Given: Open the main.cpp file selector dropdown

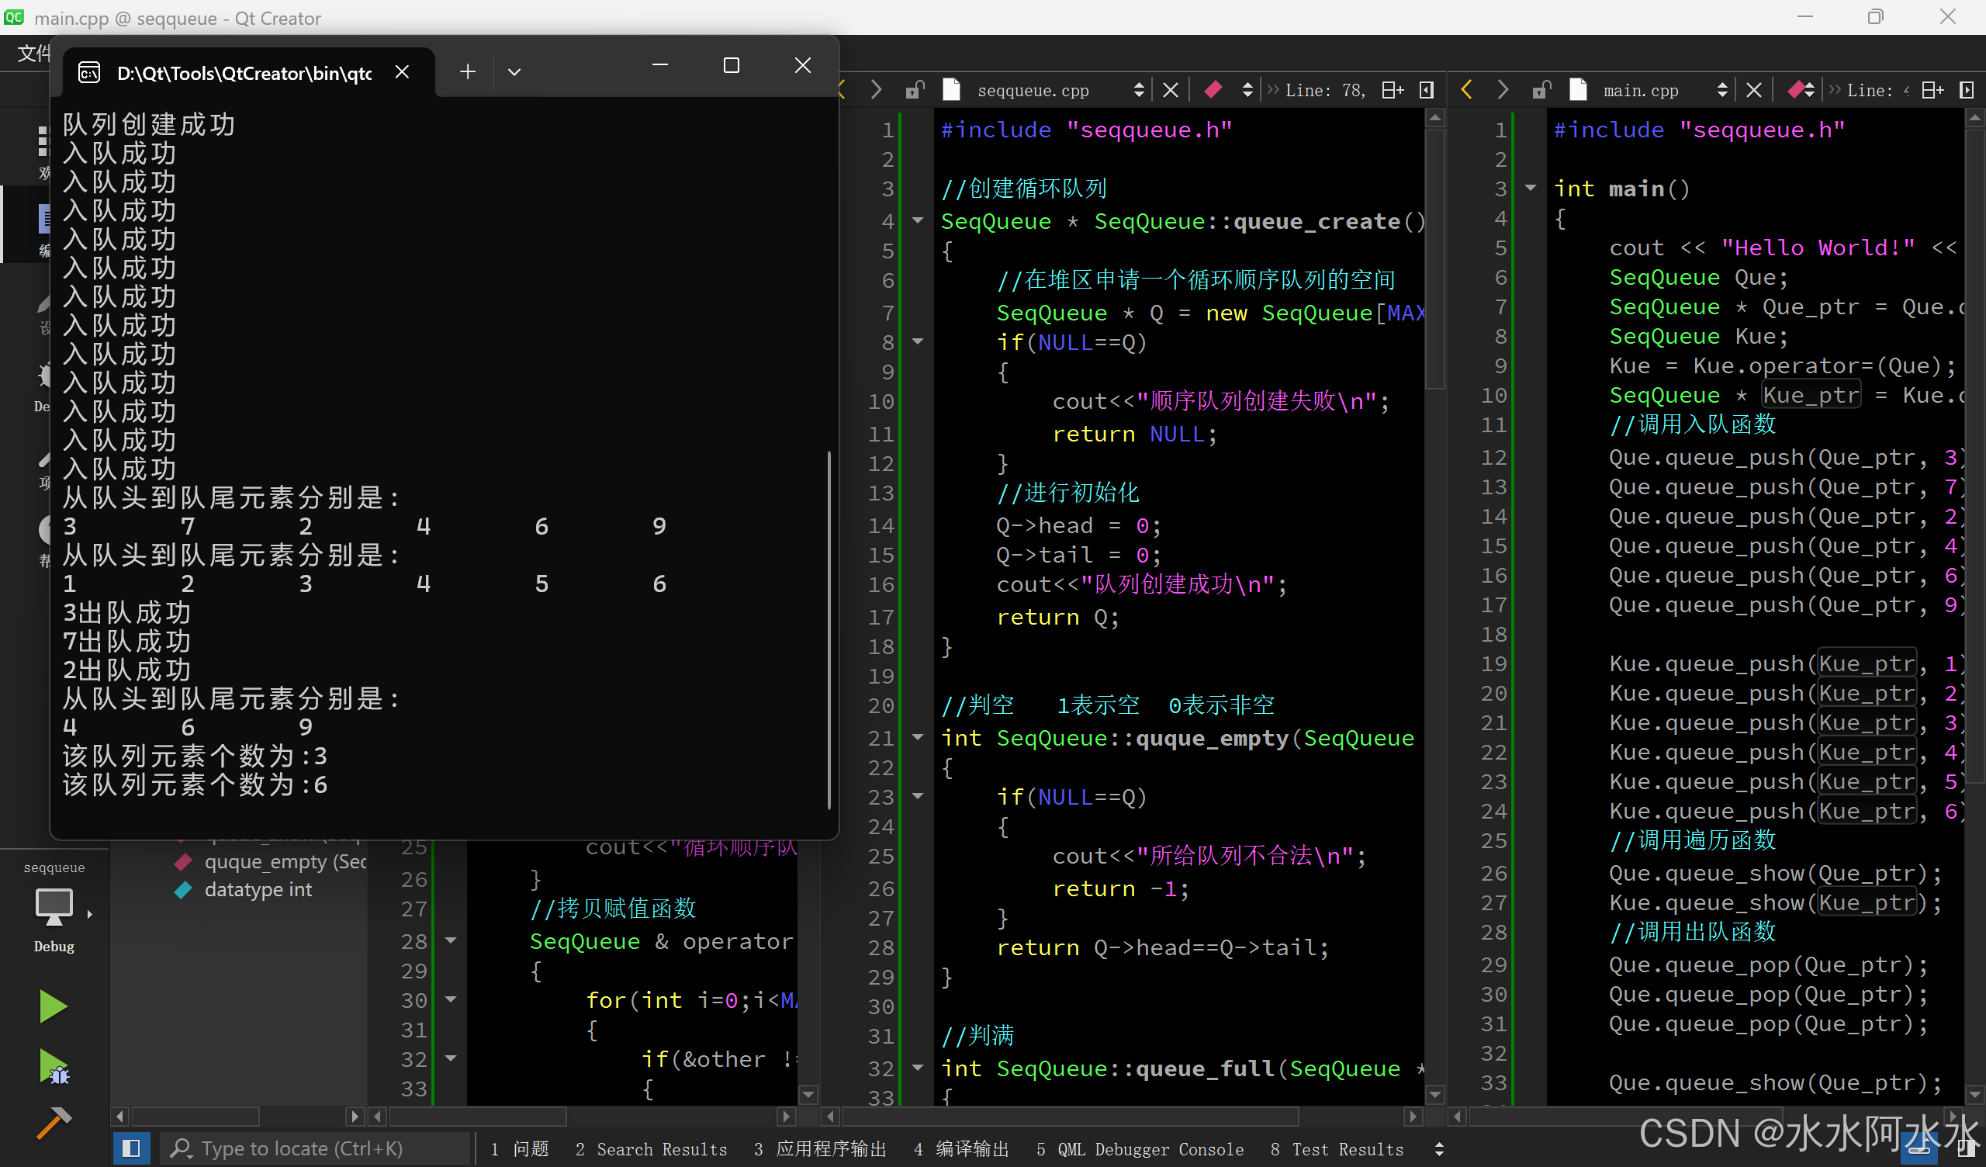Looking at the screenshot, I should coord(1722,90).
